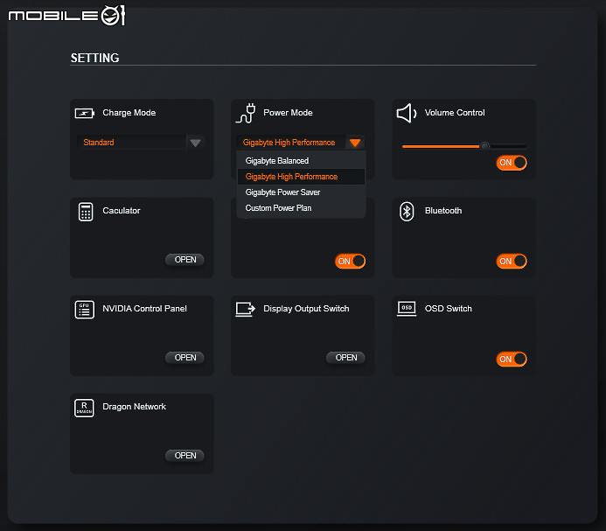This screenshot has width=606, height=531.
Task: Collapse the Power Mode dropdown arrow
Action: [x=355, y=143]
